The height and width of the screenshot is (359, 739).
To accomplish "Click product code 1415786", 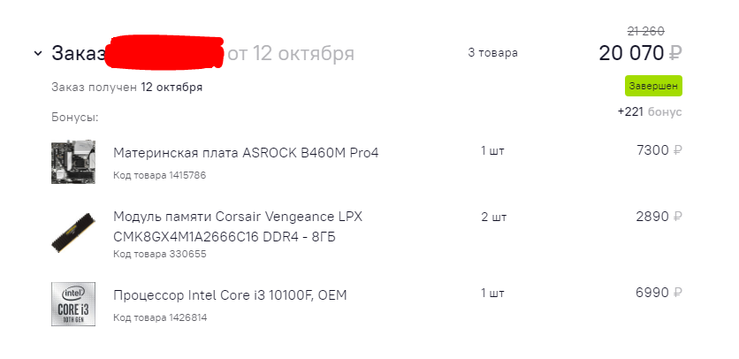I will pyautogui.click(x=159, y=175).
